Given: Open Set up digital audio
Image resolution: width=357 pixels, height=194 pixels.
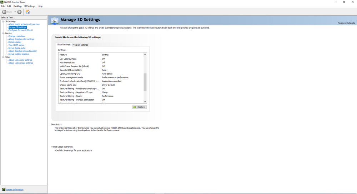Looking at the screenshot, I should click(x=17, y=48).
